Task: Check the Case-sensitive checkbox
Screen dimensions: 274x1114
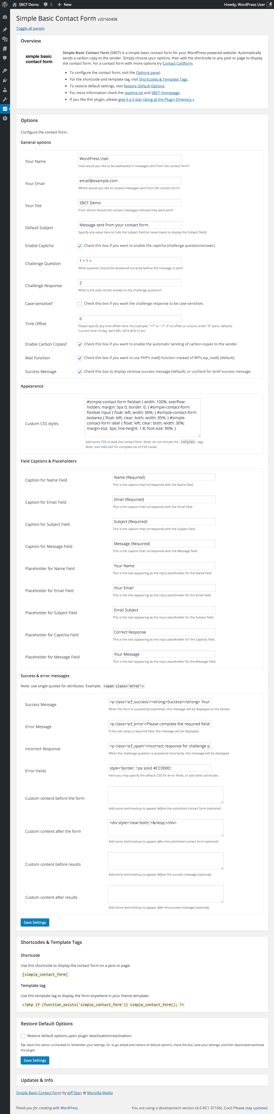Action: point(80,304)
